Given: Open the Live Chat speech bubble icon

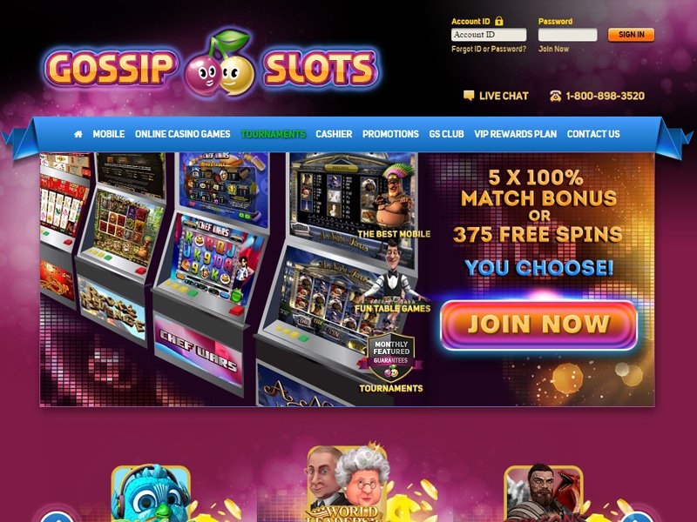Looking at the screenshot, I should tap(469, 96).
